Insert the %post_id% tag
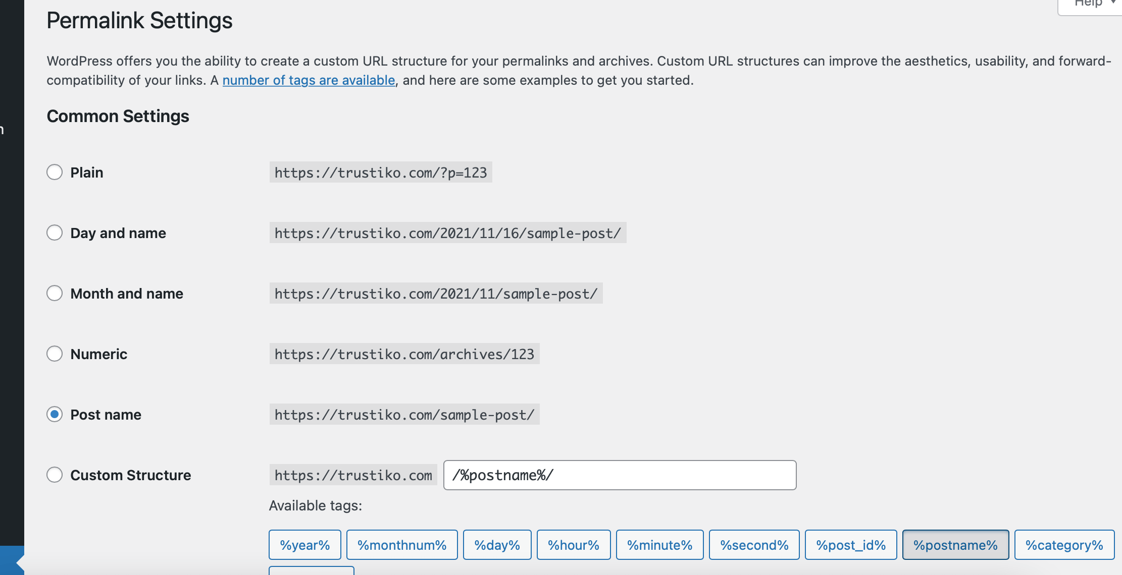 (851, 545)
